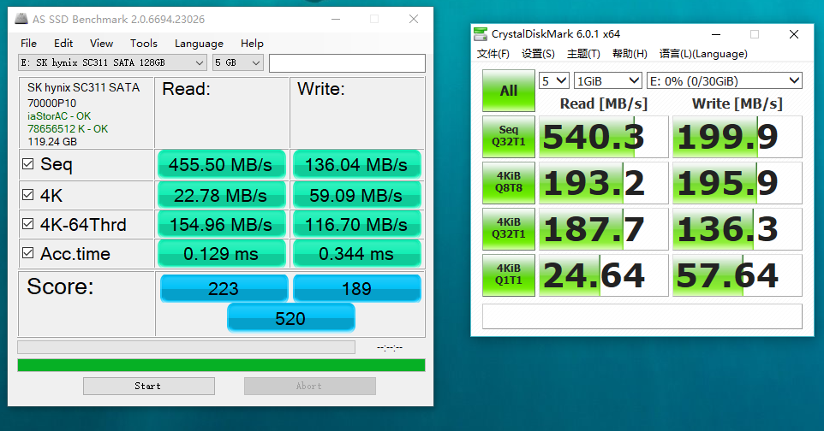Open the 设置(S) menu in CrystalDiskMark

(x=538, y=54)
